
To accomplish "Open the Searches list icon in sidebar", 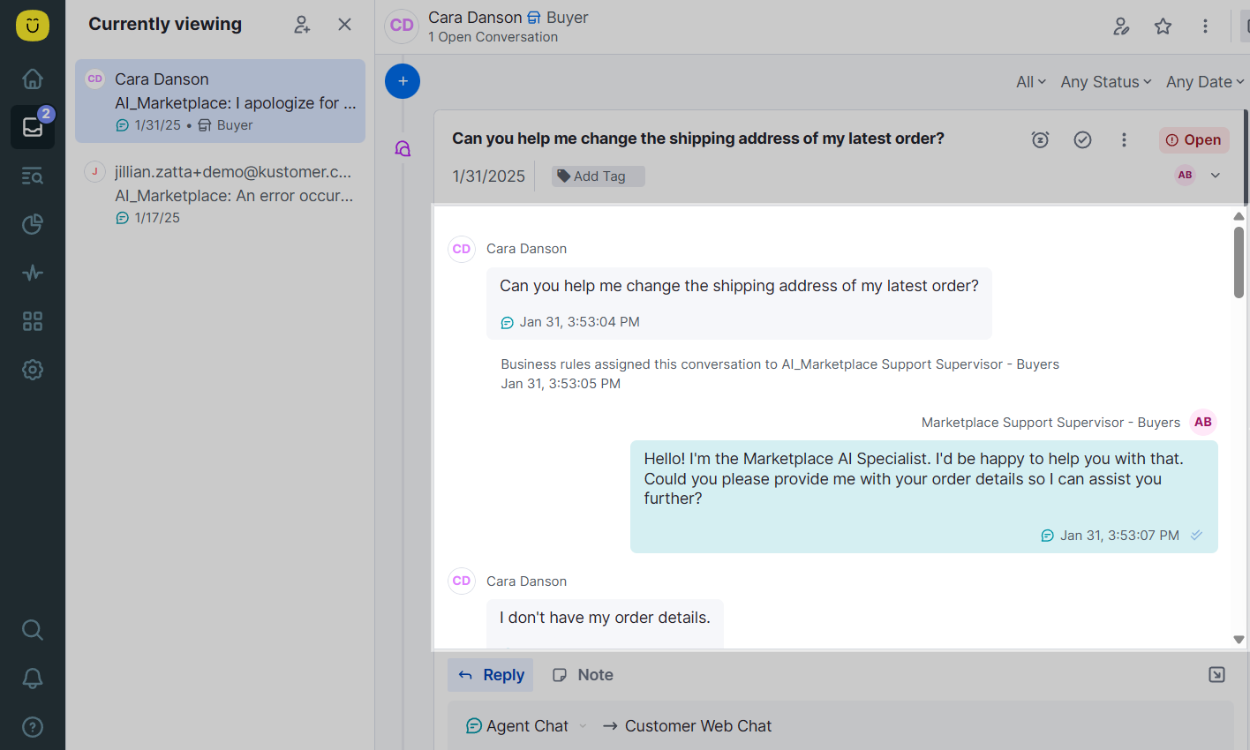I will (x=33, y=176).
